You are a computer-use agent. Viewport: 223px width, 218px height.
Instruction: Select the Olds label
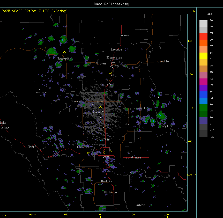pos(100,102)
